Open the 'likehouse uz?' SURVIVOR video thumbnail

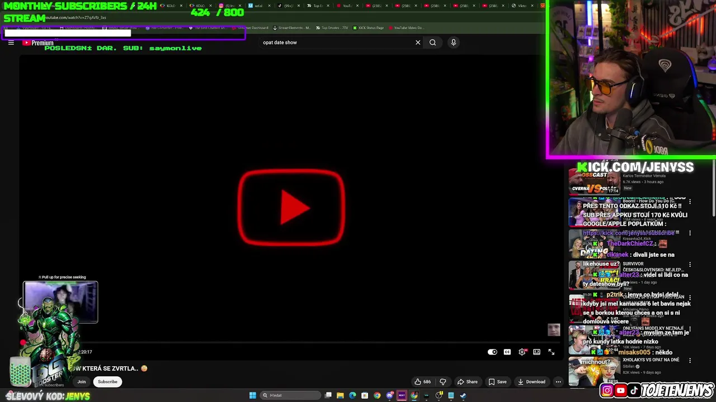(593, 275)
